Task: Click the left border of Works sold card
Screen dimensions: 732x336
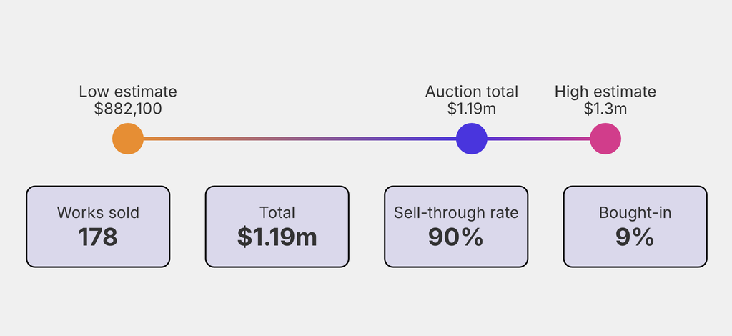Action: (x=27, y=227)
